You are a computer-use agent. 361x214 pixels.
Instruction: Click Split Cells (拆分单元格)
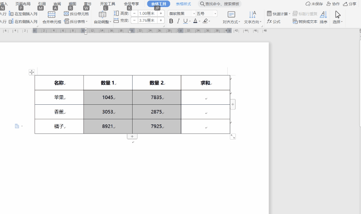click(76, 14)
